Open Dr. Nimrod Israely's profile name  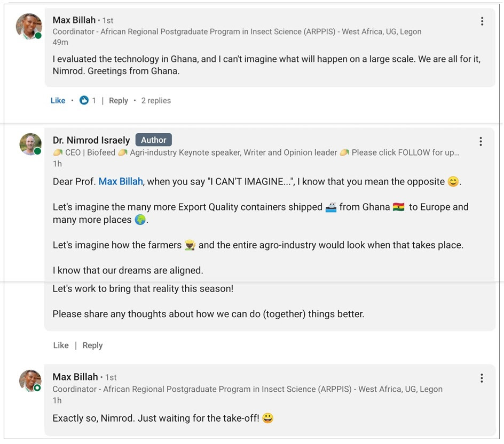[x=91, y=140]
